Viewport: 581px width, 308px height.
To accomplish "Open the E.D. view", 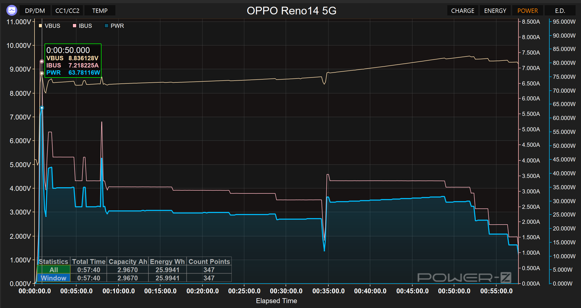I will 560,11.
